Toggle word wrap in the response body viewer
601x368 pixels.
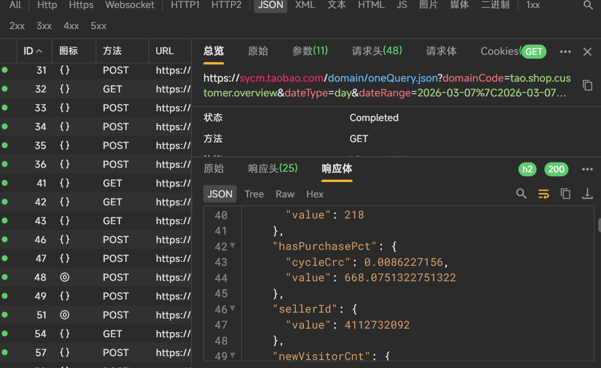tap(543, 193)
